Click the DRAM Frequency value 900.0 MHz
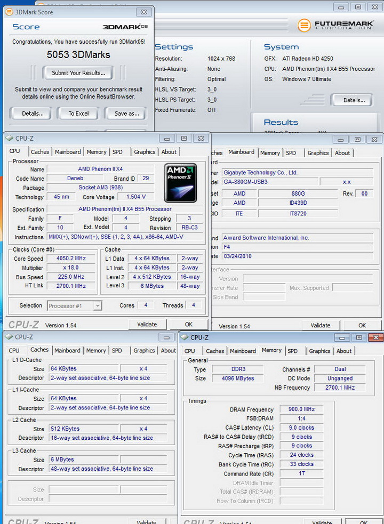384x524 pixels. (x=301, y=409)
